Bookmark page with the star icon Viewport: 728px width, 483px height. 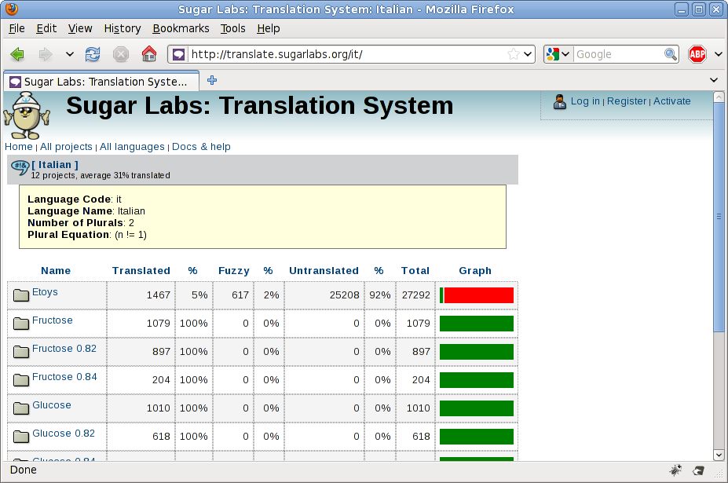point(513,54)
